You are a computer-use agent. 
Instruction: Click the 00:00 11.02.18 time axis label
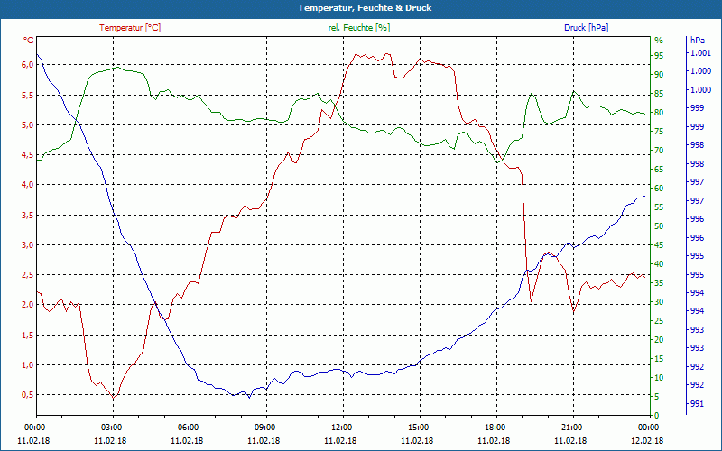[33, 434]
